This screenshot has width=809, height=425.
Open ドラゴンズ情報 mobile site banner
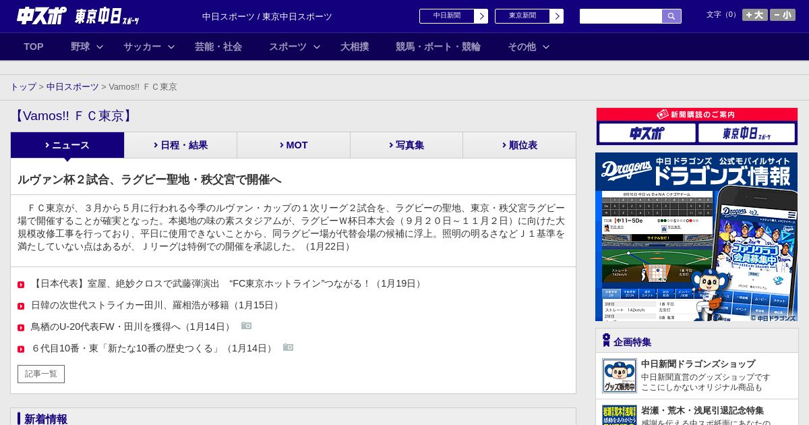pyautogui.click(x=696, y=237)
